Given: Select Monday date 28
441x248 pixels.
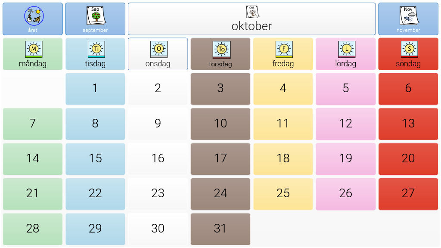Looking at the screenshot, I should pos(33,229).
